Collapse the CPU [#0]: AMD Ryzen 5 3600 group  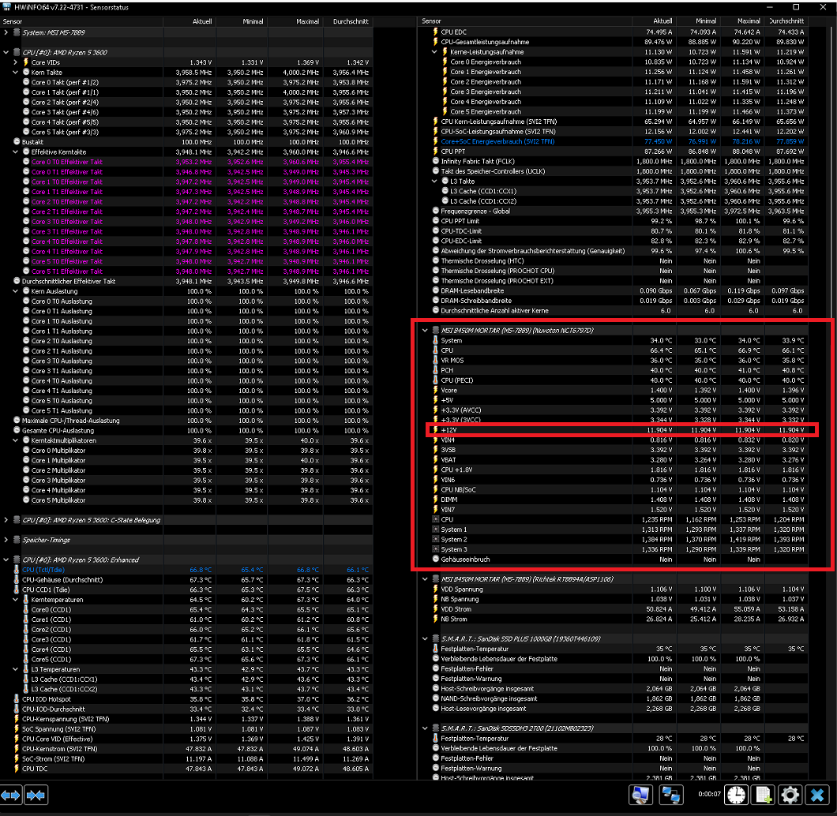click(6, 52)
